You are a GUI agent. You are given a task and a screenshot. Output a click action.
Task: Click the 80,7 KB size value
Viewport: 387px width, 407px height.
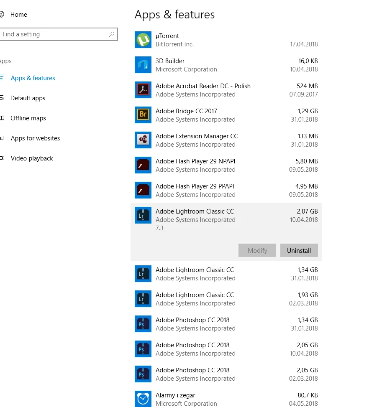(308, 395)
